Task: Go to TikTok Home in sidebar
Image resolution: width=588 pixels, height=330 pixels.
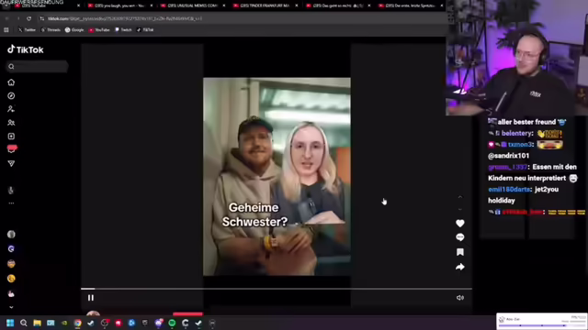Action: tap(11, 82)
